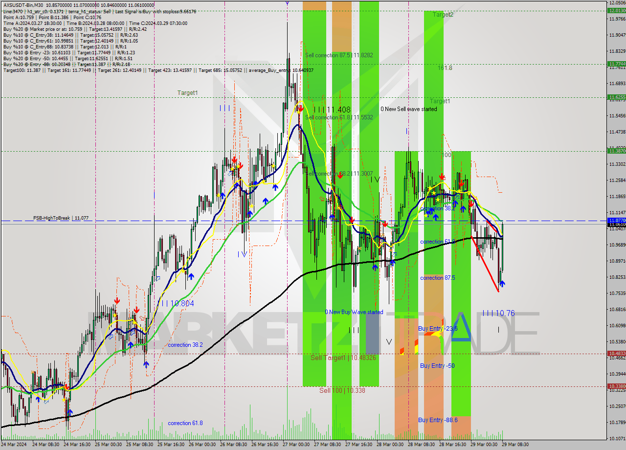Click the green 11.3870 price tag

pos(616,151)
